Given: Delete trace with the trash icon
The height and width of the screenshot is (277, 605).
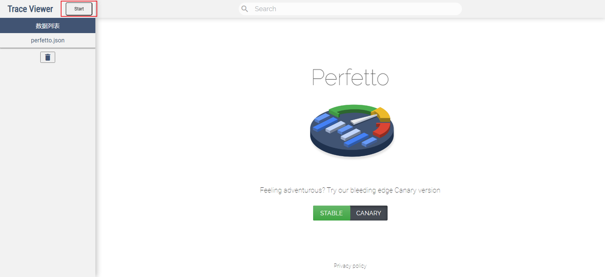Looking at the screenshot, I should click(x=48, y=57).
